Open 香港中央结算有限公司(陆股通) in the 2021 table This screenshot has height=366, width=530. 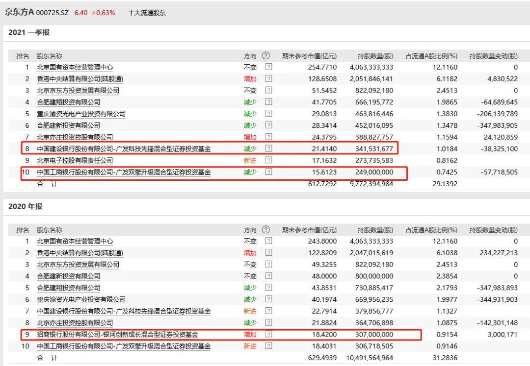pyautogui.click(x=80, y=79)
